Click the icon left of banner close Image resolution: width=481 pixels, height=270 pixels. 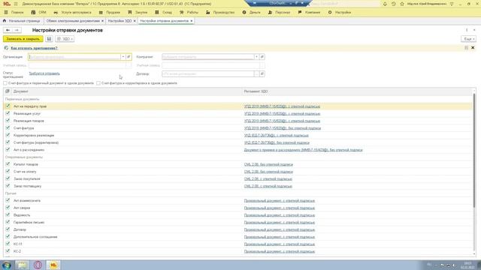point(466,48)
